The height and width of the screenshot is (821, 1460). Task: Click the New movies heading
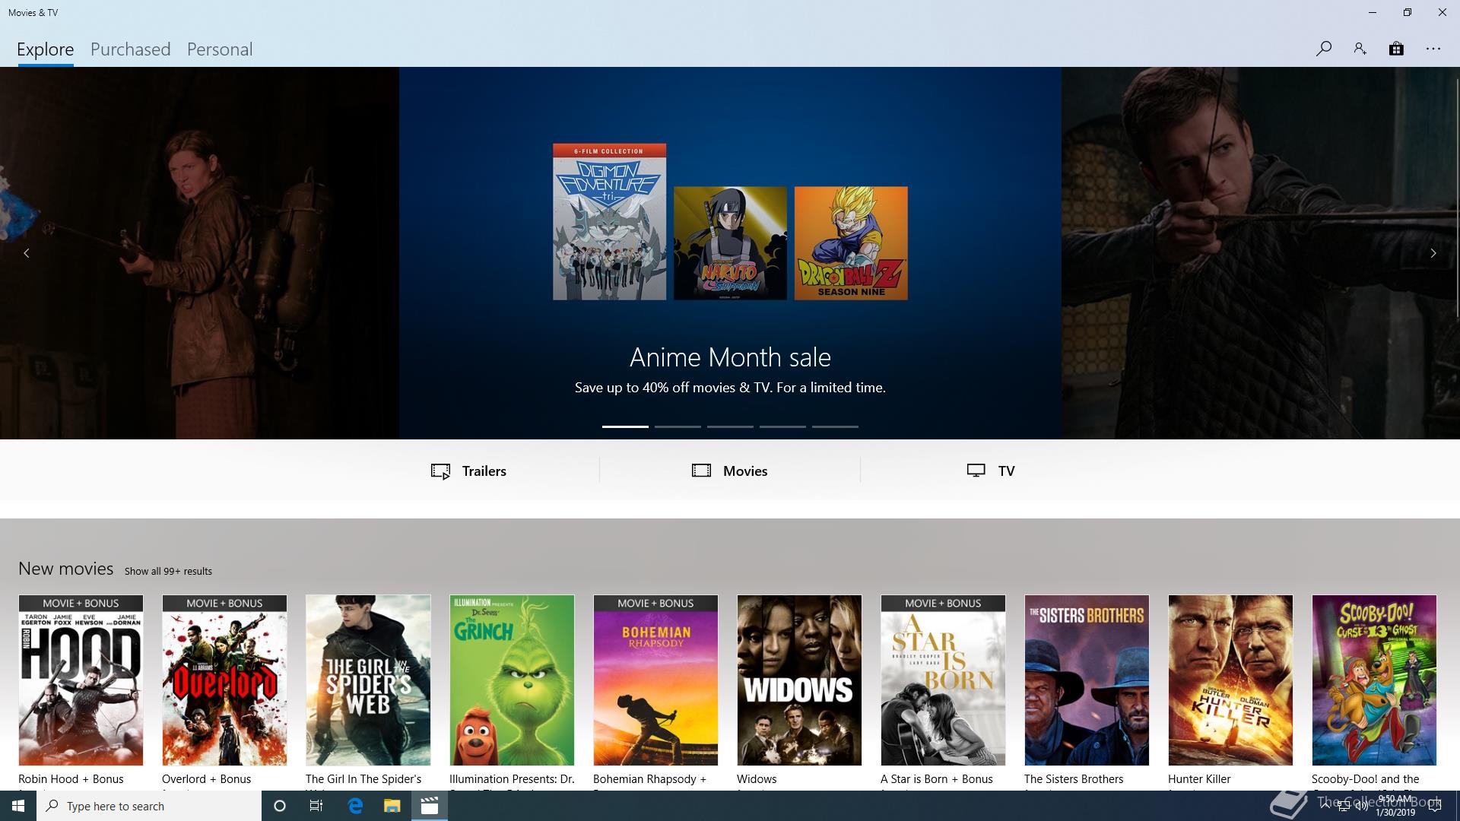pyautogui.click(x=66, y=569)
